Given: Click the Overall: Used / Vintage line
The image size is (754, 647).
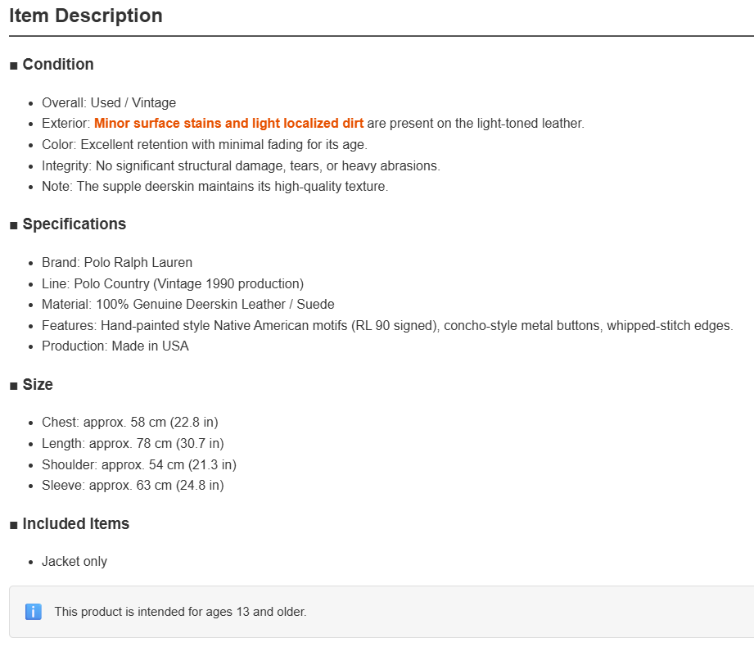Looking at the screenshot, I should point(109,103).
